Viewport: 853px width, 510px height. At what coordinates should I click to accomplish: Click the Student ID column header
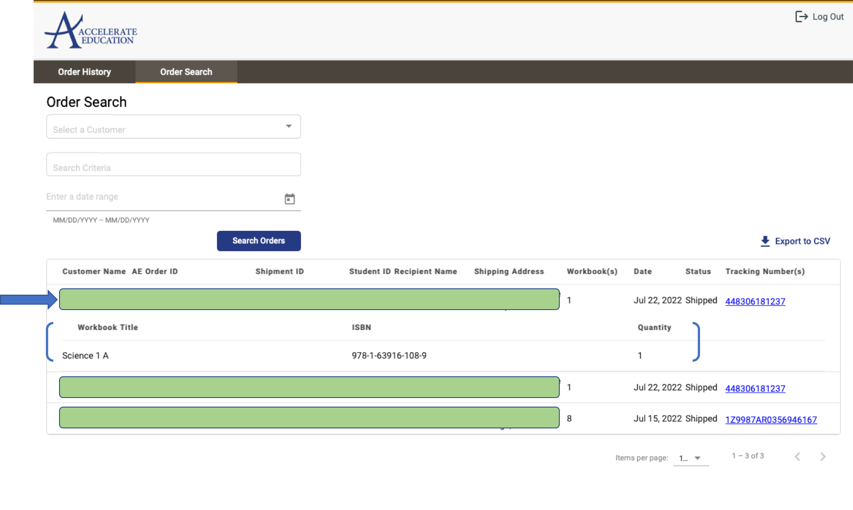click(370, 272)
